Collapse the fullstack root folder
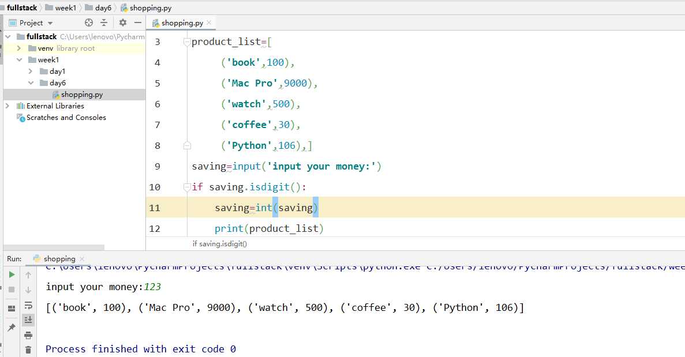The image size is (685, 357). 8,37
